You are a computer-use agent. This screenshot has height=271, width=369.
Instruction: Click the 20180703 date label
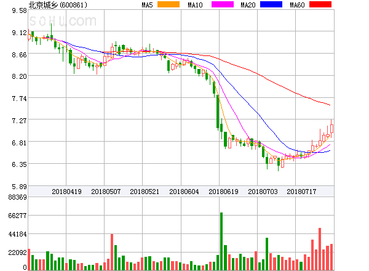[x=263, y=192]
